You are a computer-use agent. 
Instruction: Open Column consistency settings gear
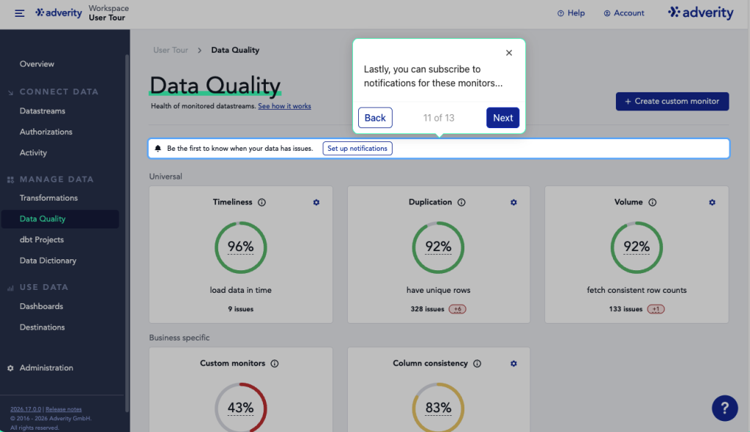tap(513, 364)
